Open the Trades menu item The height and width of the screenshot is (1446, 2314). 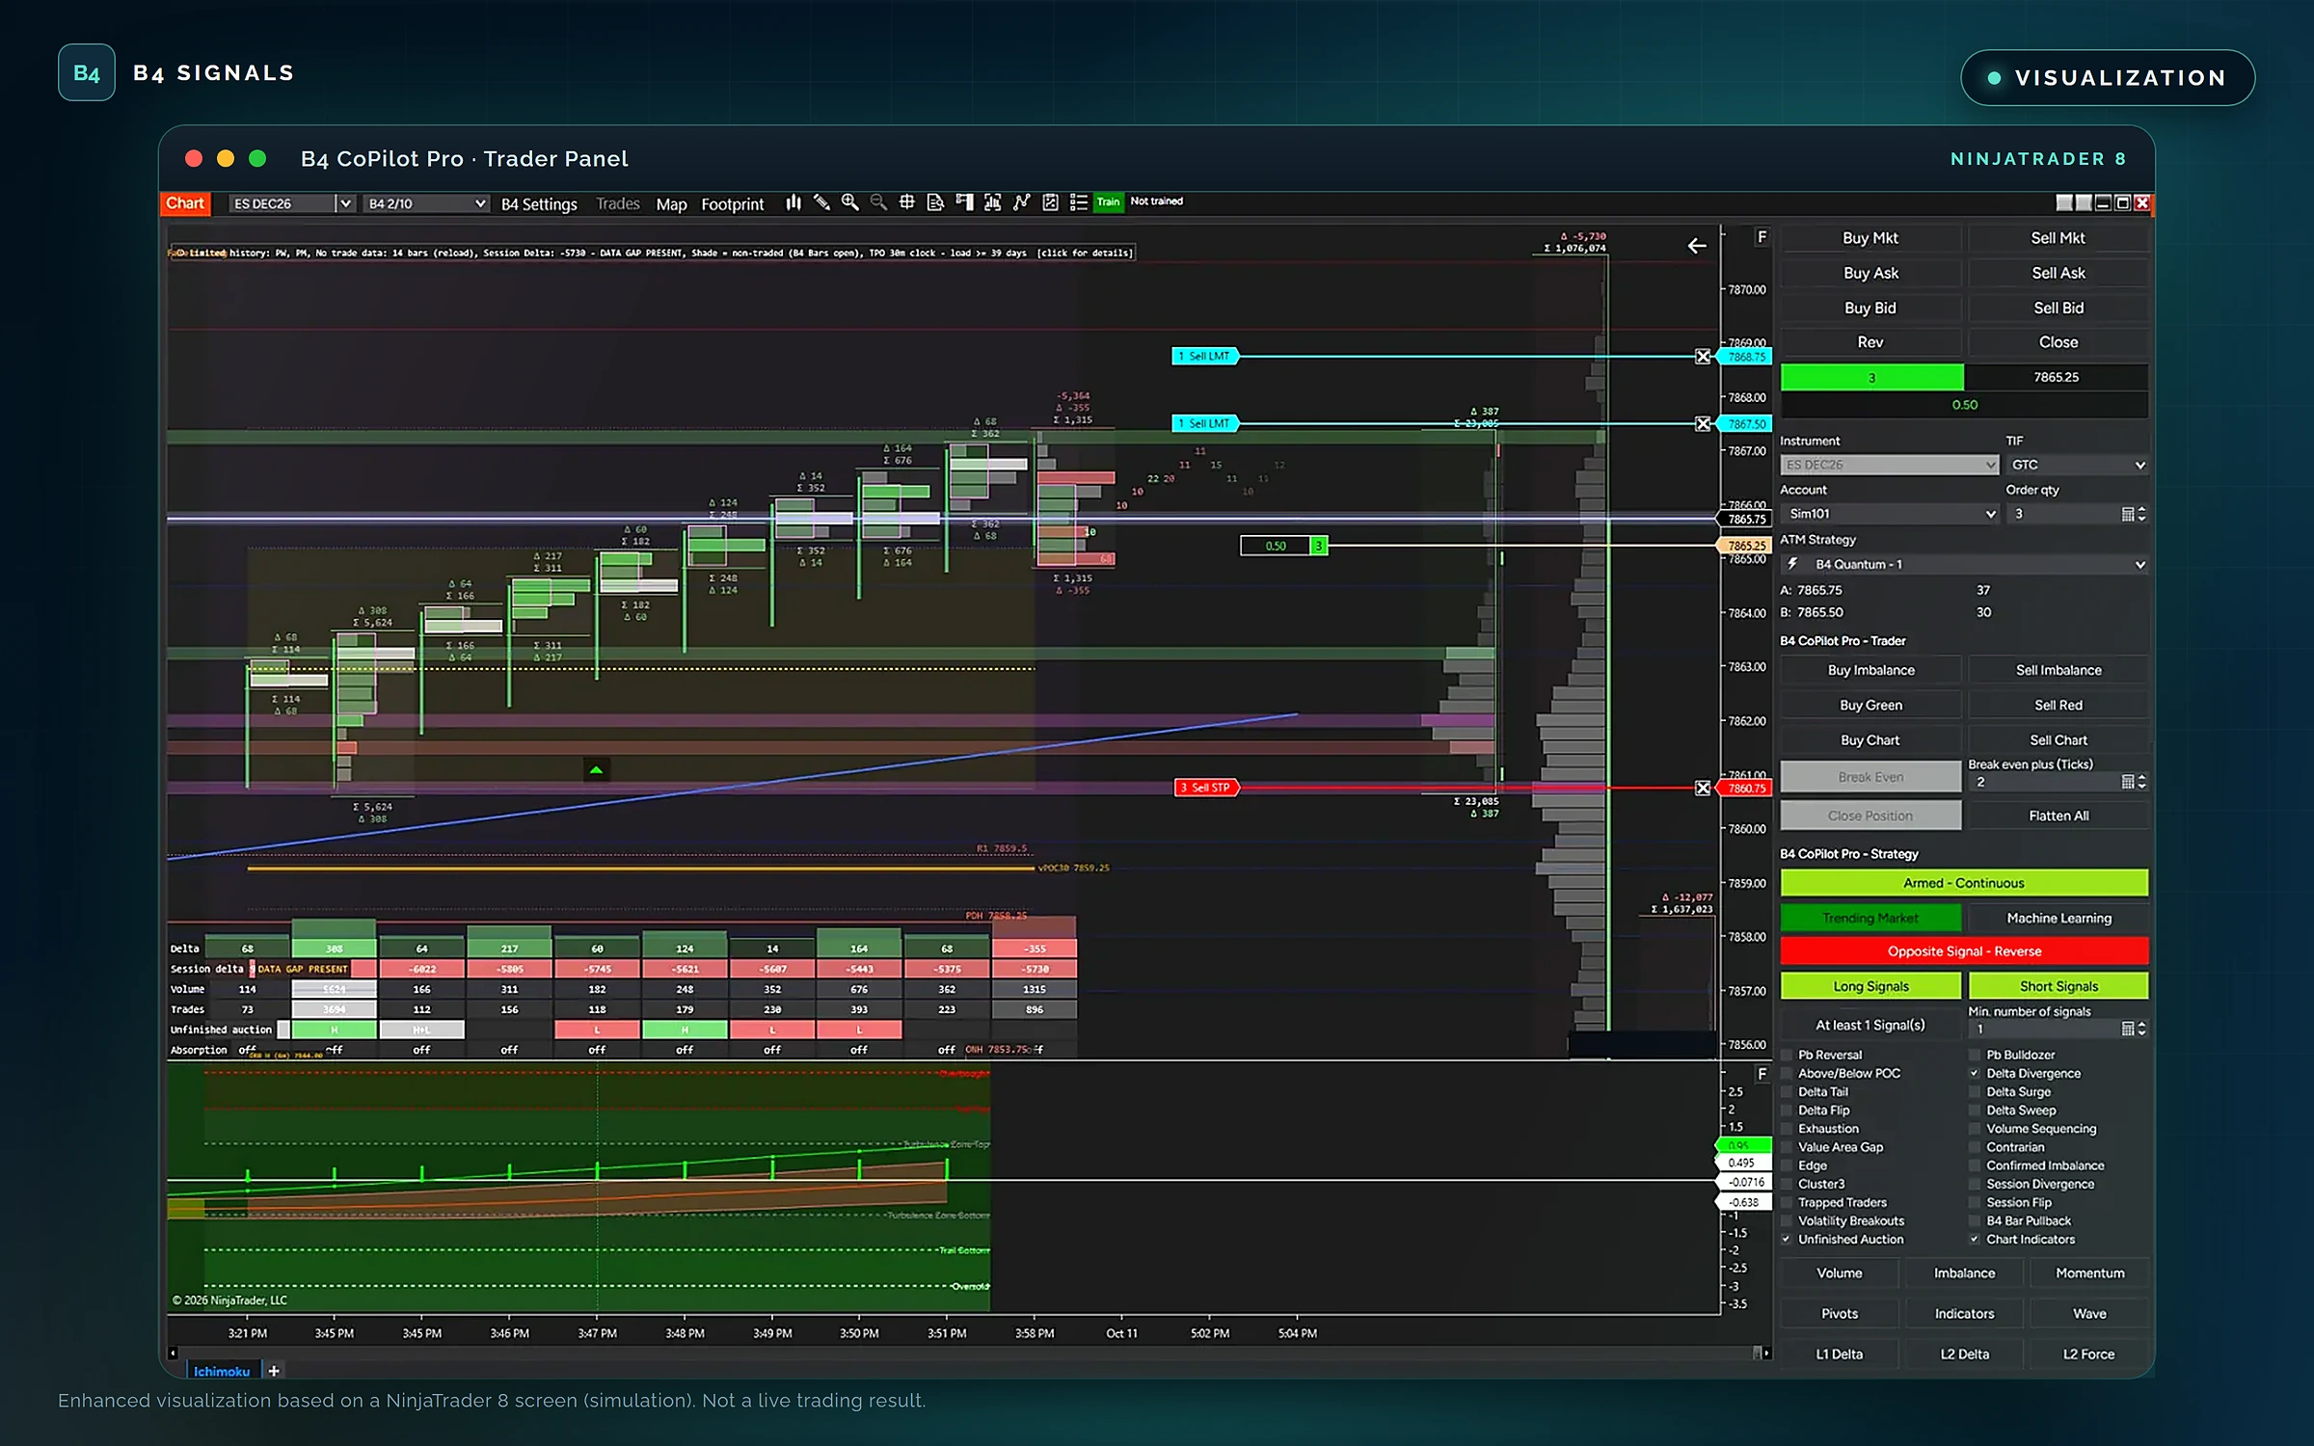pyautogui.click(x=618, y=203)
